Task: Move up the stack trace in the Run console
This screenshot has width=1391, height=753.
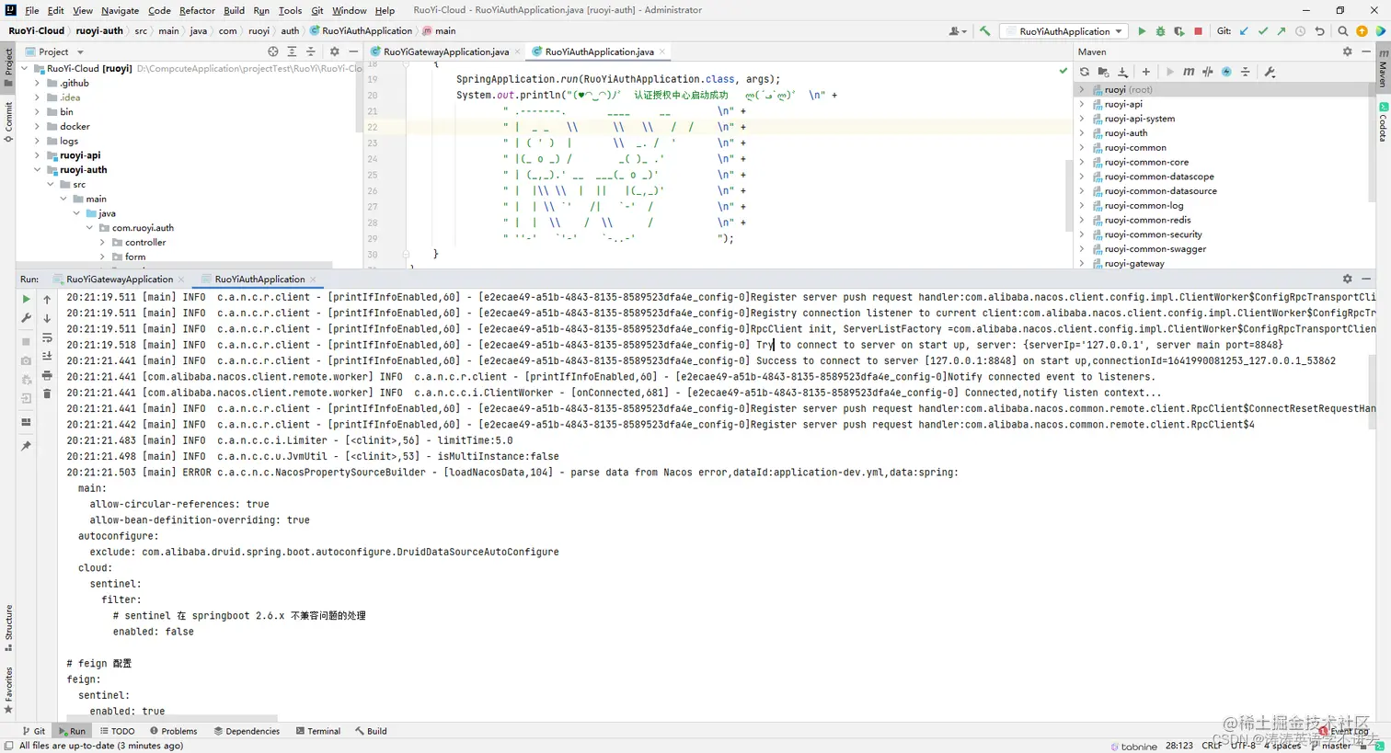Action: [x=47, y=299]
